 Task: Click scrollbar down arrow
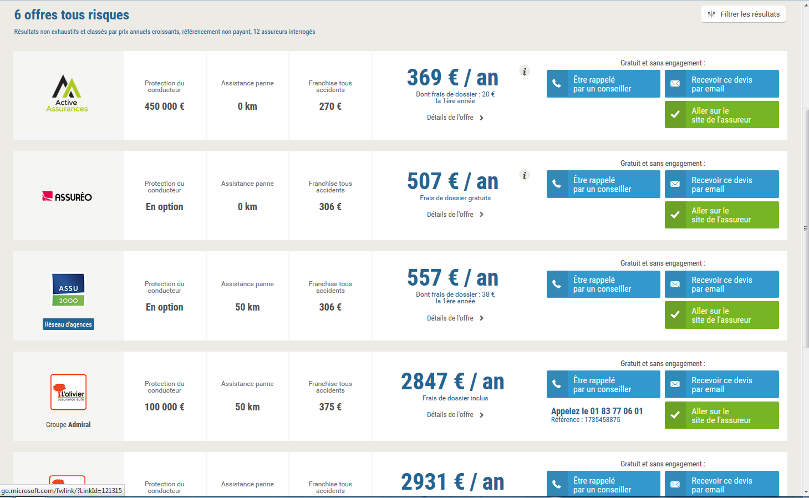click(805, 491)
